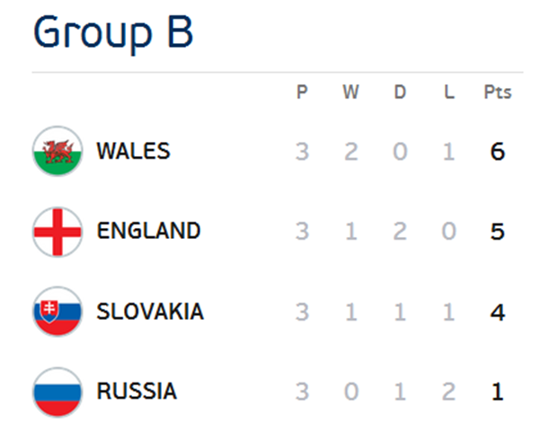
Task: Click England's draws value of 2
Action: (400, 232)
